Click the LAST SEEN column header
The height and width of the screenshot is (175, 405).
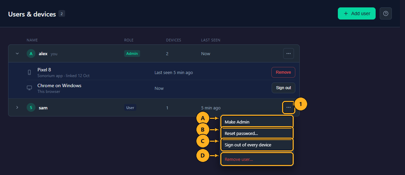click(211, 40)
